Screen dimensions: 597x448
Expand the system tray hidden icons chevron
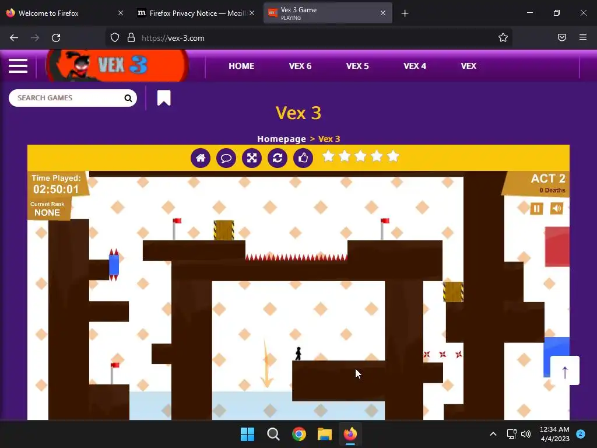tap(493, 434)
